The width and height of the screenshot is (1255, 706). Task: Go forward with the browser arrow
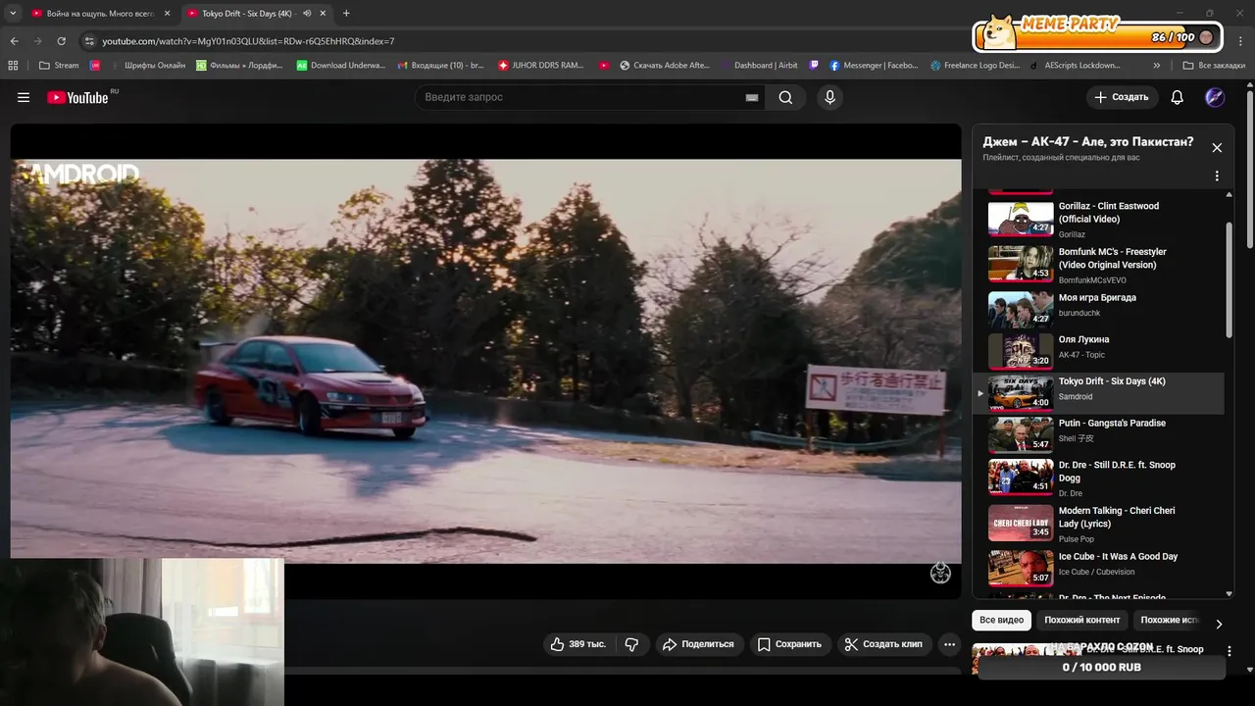click(37, 41)
